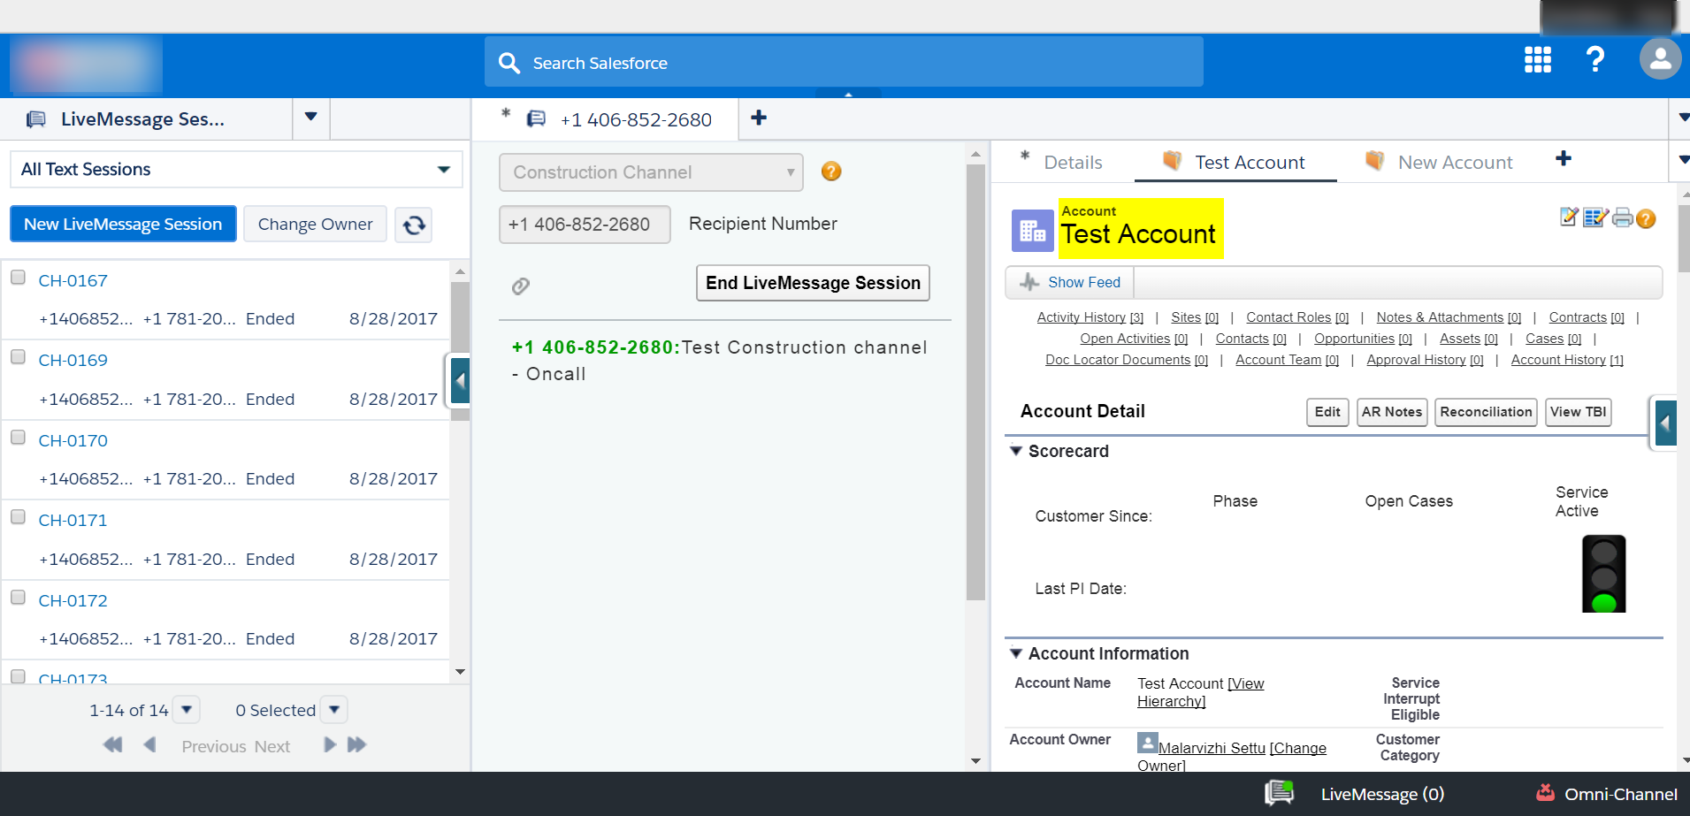Click the search magnifier icon
This screenshot has height=816, width=1690.
pos(509,63)
